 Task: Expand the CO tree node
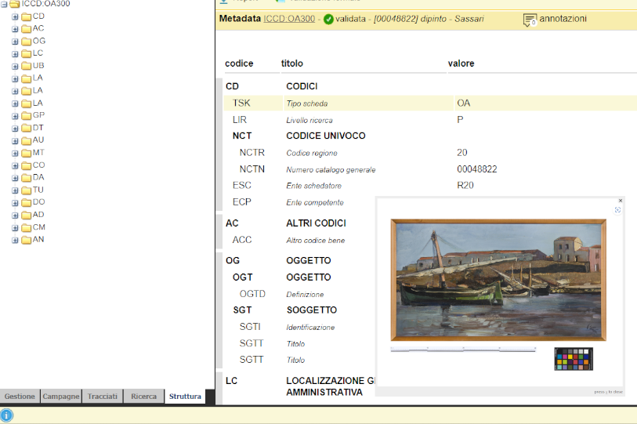click(15, 166)
